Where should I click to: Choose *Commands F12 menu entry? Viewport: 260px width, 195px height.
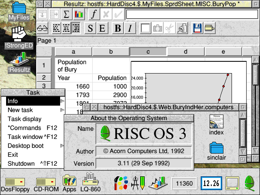33,128
